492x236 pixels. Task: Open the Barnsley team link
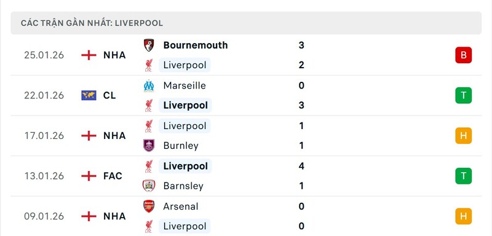tap(183, 186)
